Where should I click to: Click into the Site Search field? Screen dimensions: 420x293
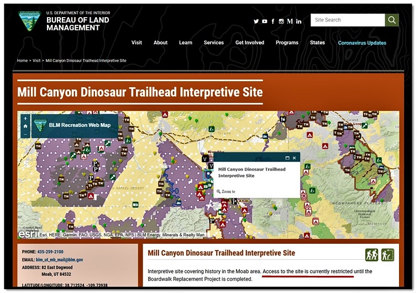347,20
